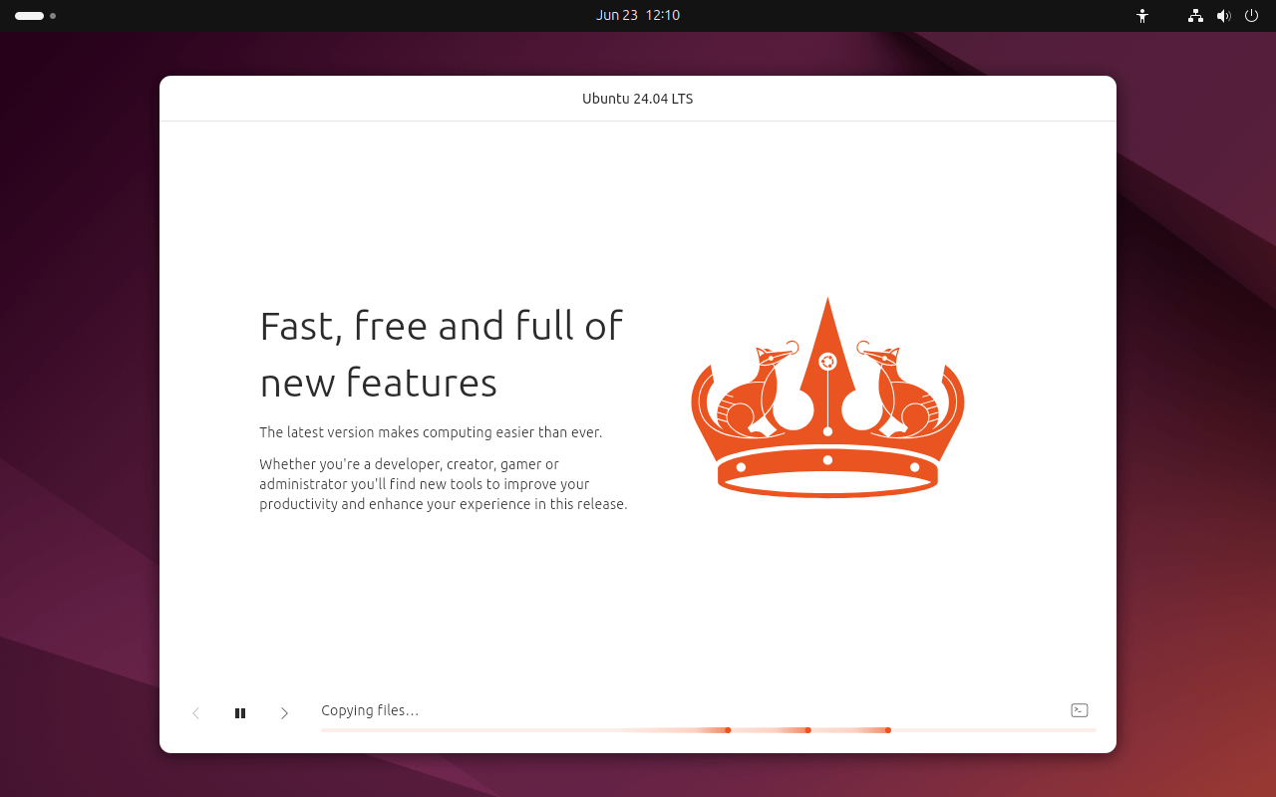Click the accessibility menu icon
This screenshot has width=1276, height=797.
point(1142,16)
